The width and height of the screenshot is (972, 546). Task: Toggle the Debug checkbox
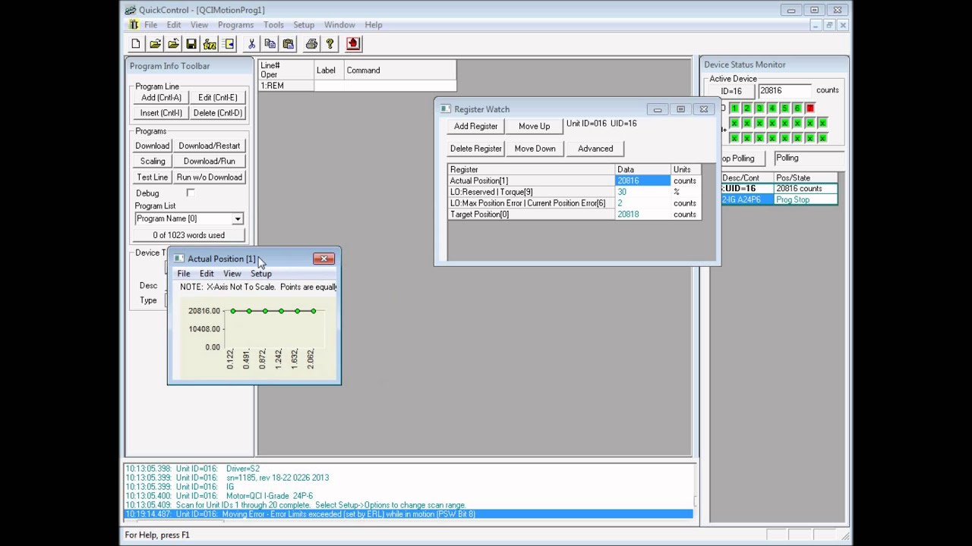191,193
